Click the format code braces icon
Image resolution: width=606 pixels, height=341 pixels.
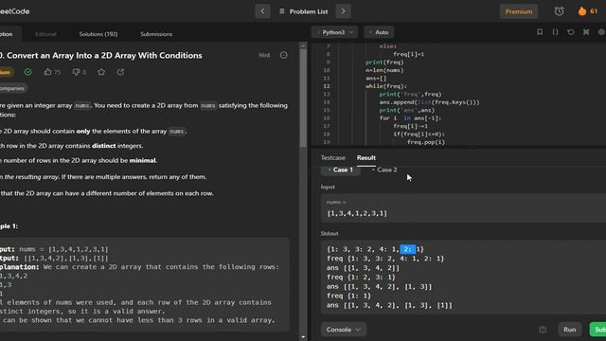click(x=556, y=32)
